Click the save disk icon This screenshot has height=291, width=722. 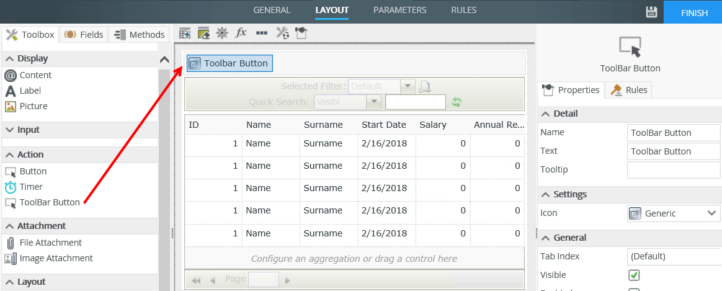(x=651, y=12)
